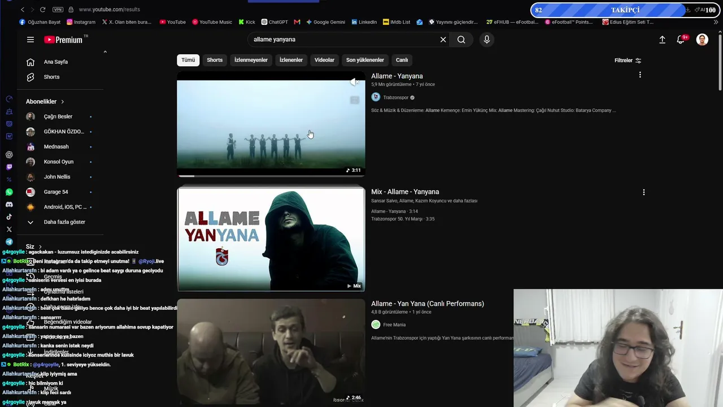Open the Instagram bookmark
The image size is (723, 407).
click(81, 22)
